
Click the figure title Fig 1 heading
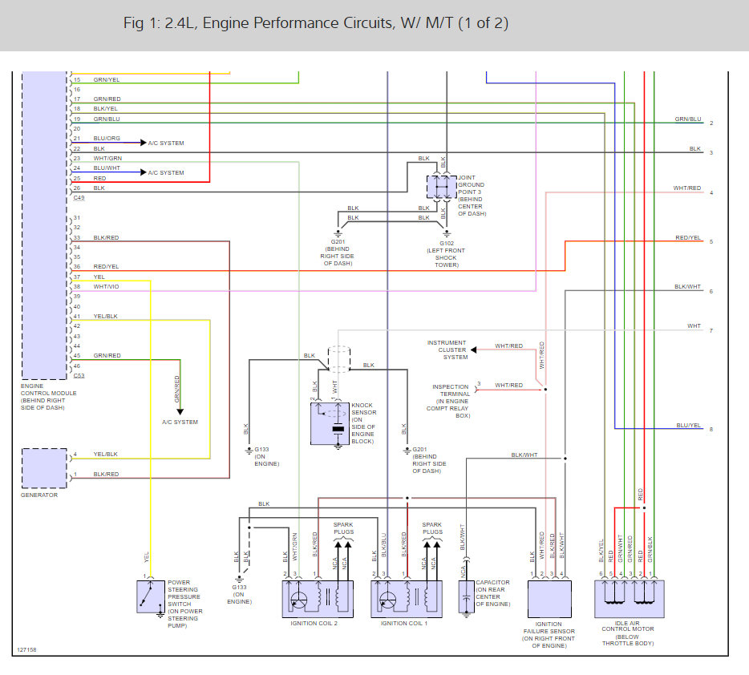point(316,23)
